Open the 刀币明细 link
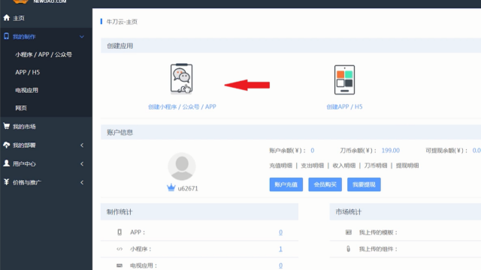Screen dimensions: 481x270 (376, 166)
